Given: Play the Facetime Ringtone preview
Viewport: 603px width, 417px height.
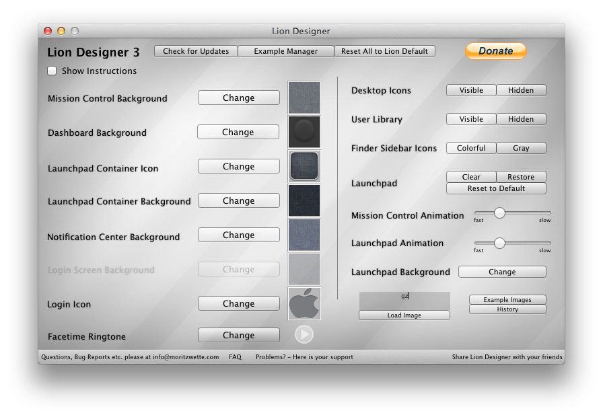Looking at the screenshot, I should coord(304,334).
